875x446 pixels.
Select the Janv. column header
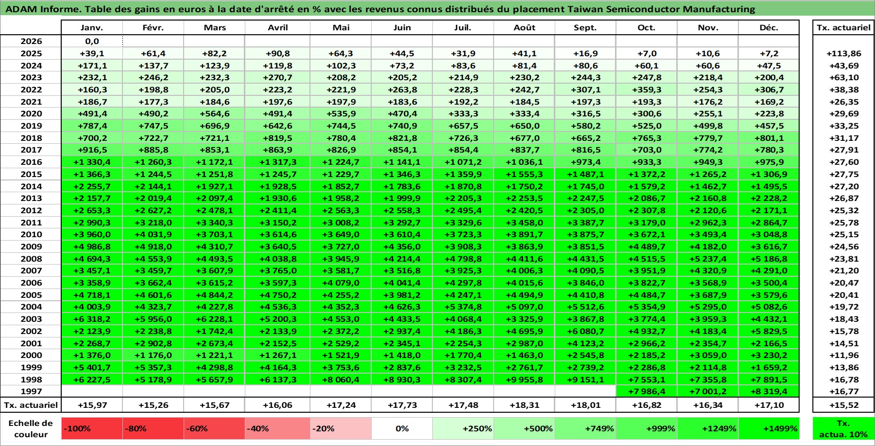(x=92, y=27)
